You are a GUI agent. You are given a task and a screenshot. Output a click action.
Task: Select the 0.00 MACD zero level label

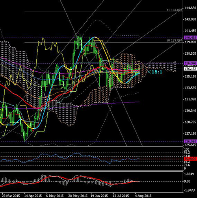click(187, 181)
